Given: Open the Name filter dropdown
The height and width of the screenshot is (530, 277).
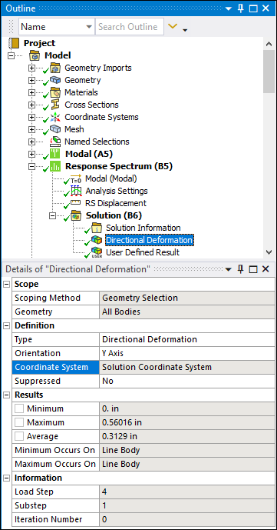Looking at the screenshot, I should pos(89,27).
